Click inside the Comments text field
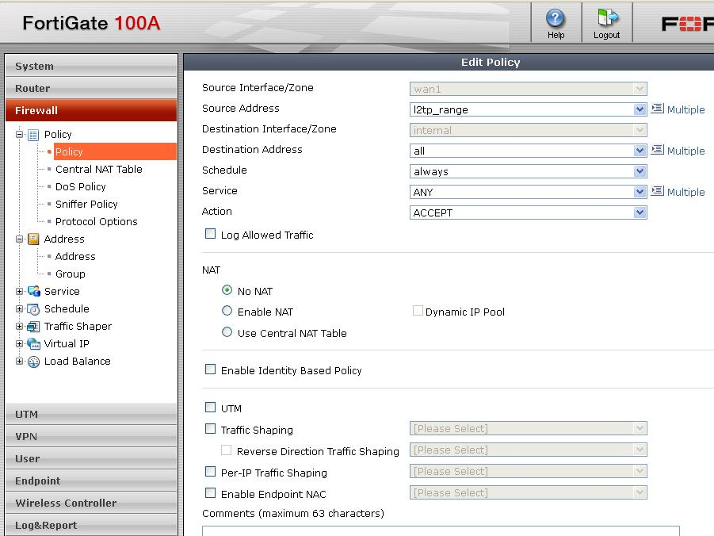This screenshot has height=536, width=714. coord(440,530)
